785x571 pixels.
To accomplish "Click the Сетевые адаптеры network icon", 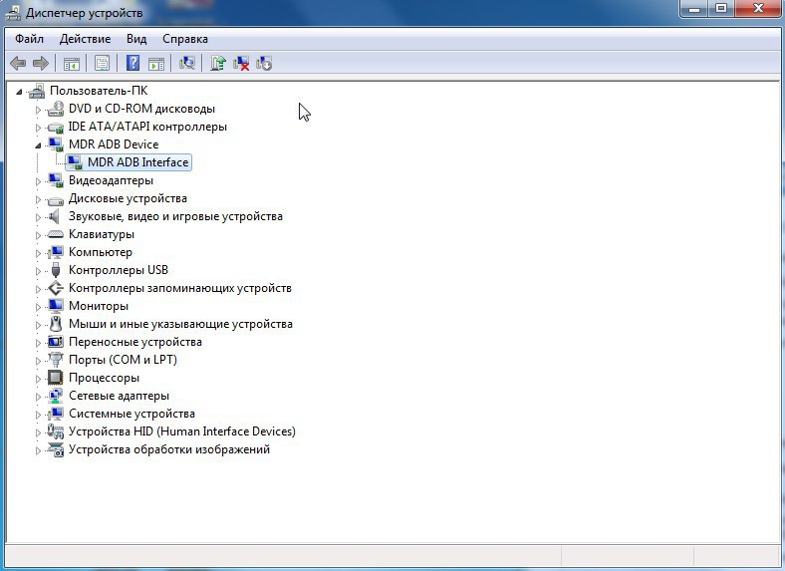I will coord(56,396).
